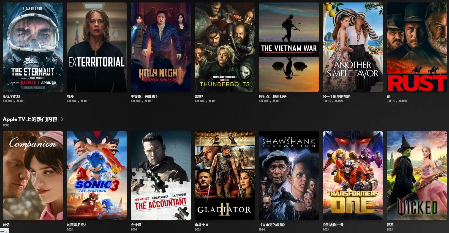Open the Apple TV 上的热门内容 section heading
Viewport: 449px width, 233px height.
(x=30, y=119)
